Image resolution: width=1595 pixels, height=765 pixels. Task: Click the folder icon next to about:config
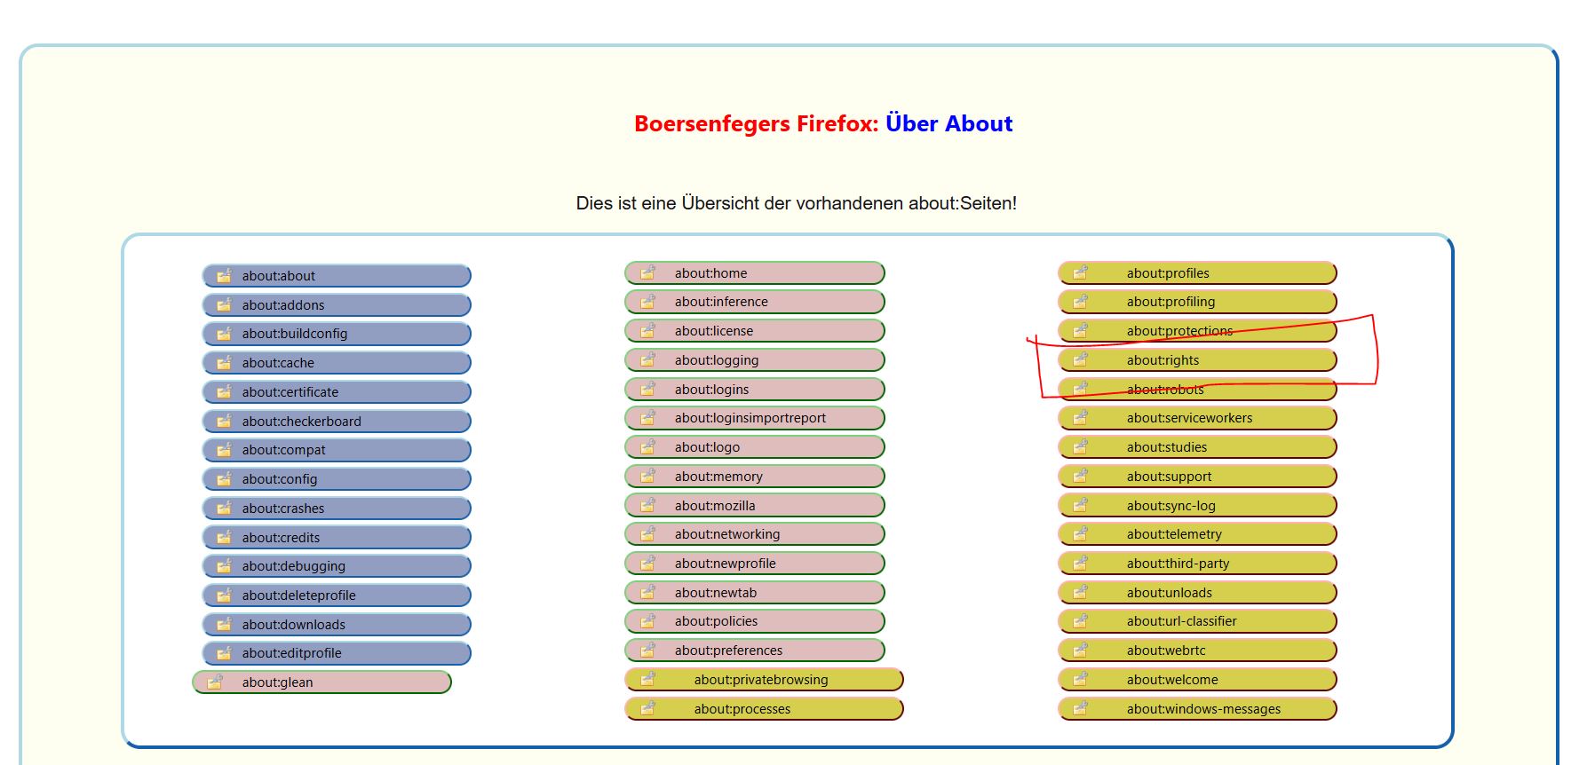point(224,479)
